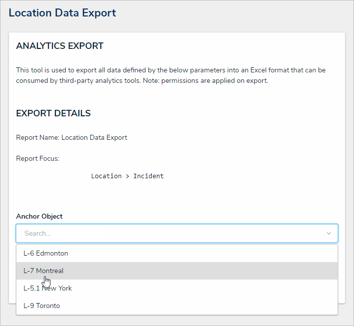The width and height of the screenshot is (354, 326).
Task: Click the Anchor Object search field
Action: [x=170, y=233]
